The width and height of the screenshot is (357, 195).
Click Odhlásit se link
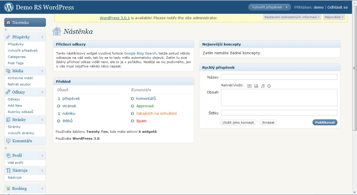pos(337,7)
